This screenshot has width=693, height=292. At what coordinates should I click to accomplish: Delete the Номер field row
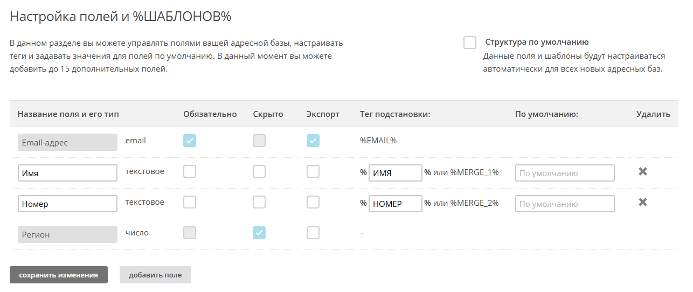coord(642,203)
